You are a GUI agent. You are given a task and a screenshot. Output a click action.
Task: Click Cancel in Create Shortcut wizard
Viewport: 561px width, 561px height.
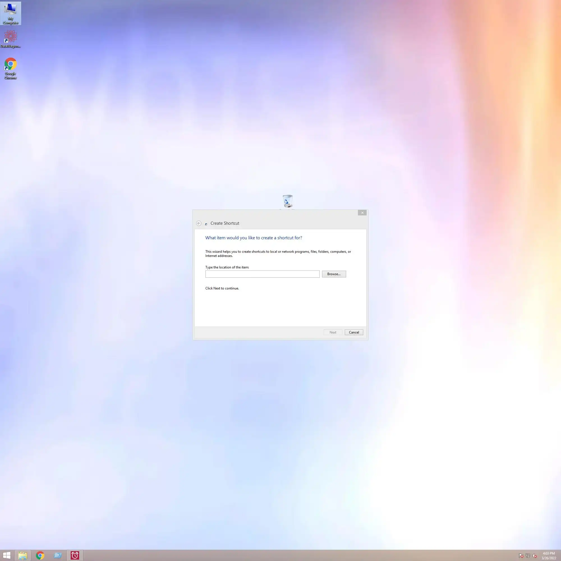click(353, 332)
